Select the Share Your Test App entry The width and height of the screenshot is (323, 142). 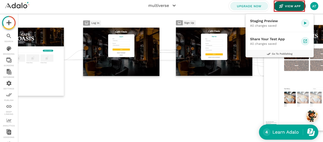[280, 41]
